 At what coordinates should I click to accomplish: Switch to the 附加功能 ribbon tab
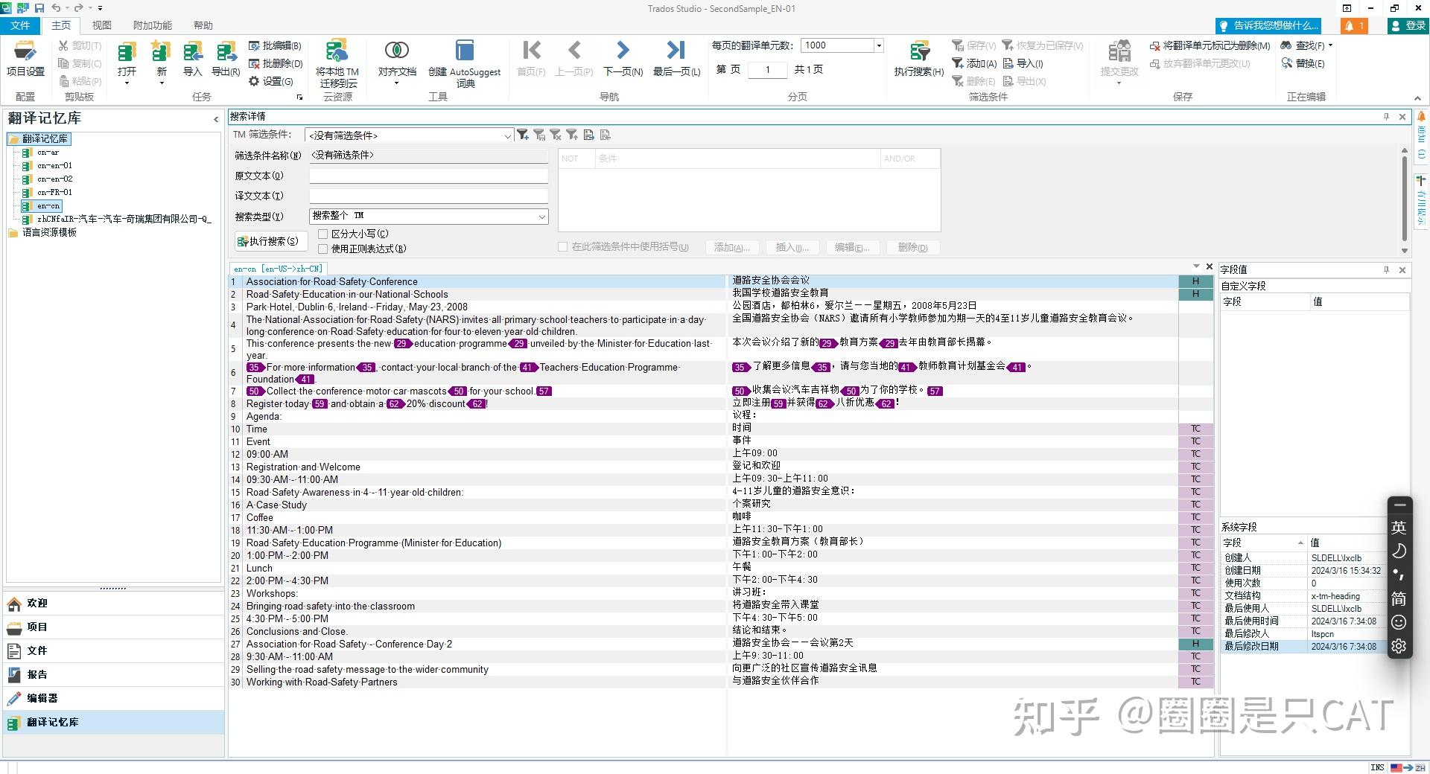click(x=152, y=25)
